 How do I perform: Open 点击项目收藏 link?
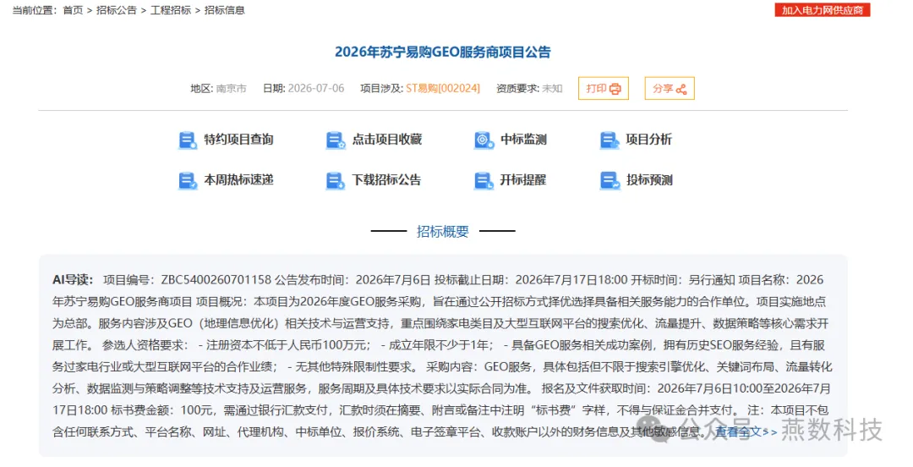click(x=386, y=140)
